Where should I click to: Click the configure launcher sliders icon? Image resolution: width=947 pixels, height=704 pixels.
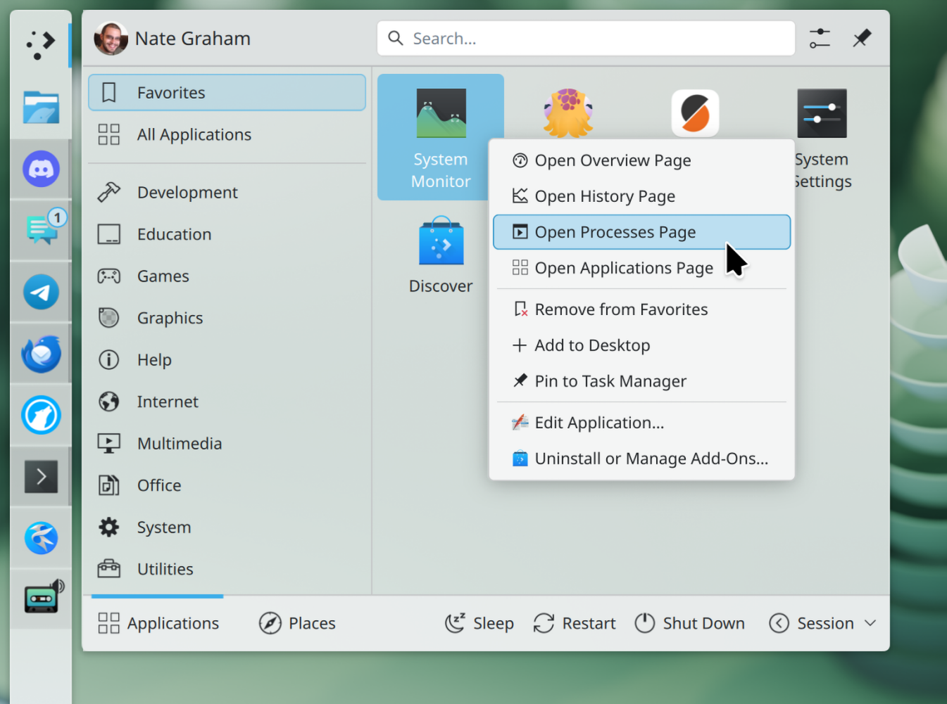click(820, 39)
